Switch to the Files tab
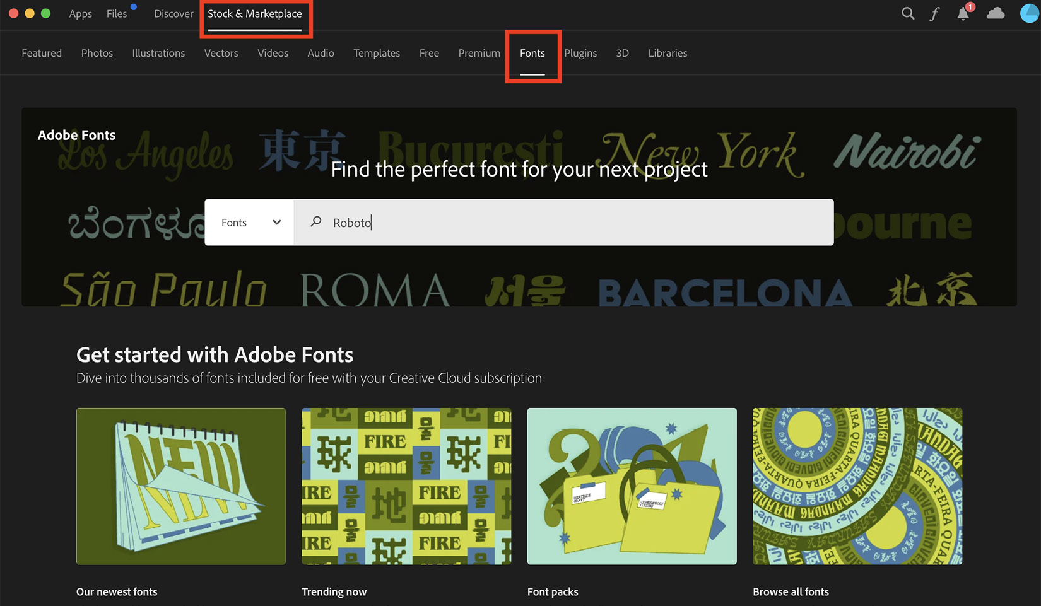This screenshot has width=1041, height=606. tap(117, 14)
